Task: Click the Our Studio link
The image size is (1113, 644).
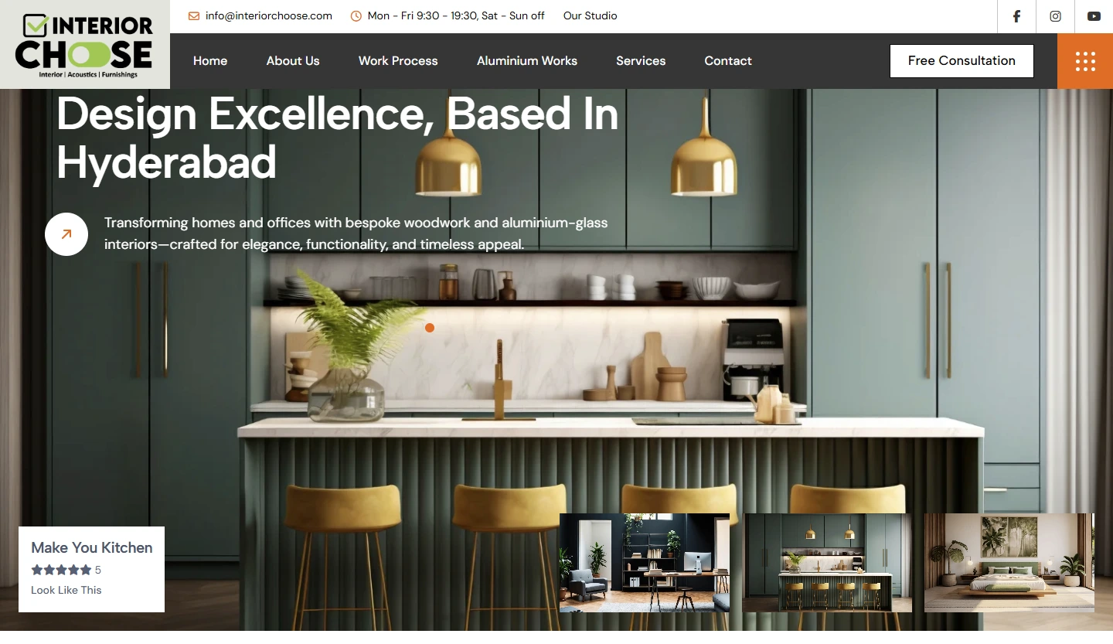Action: (590, 16)
